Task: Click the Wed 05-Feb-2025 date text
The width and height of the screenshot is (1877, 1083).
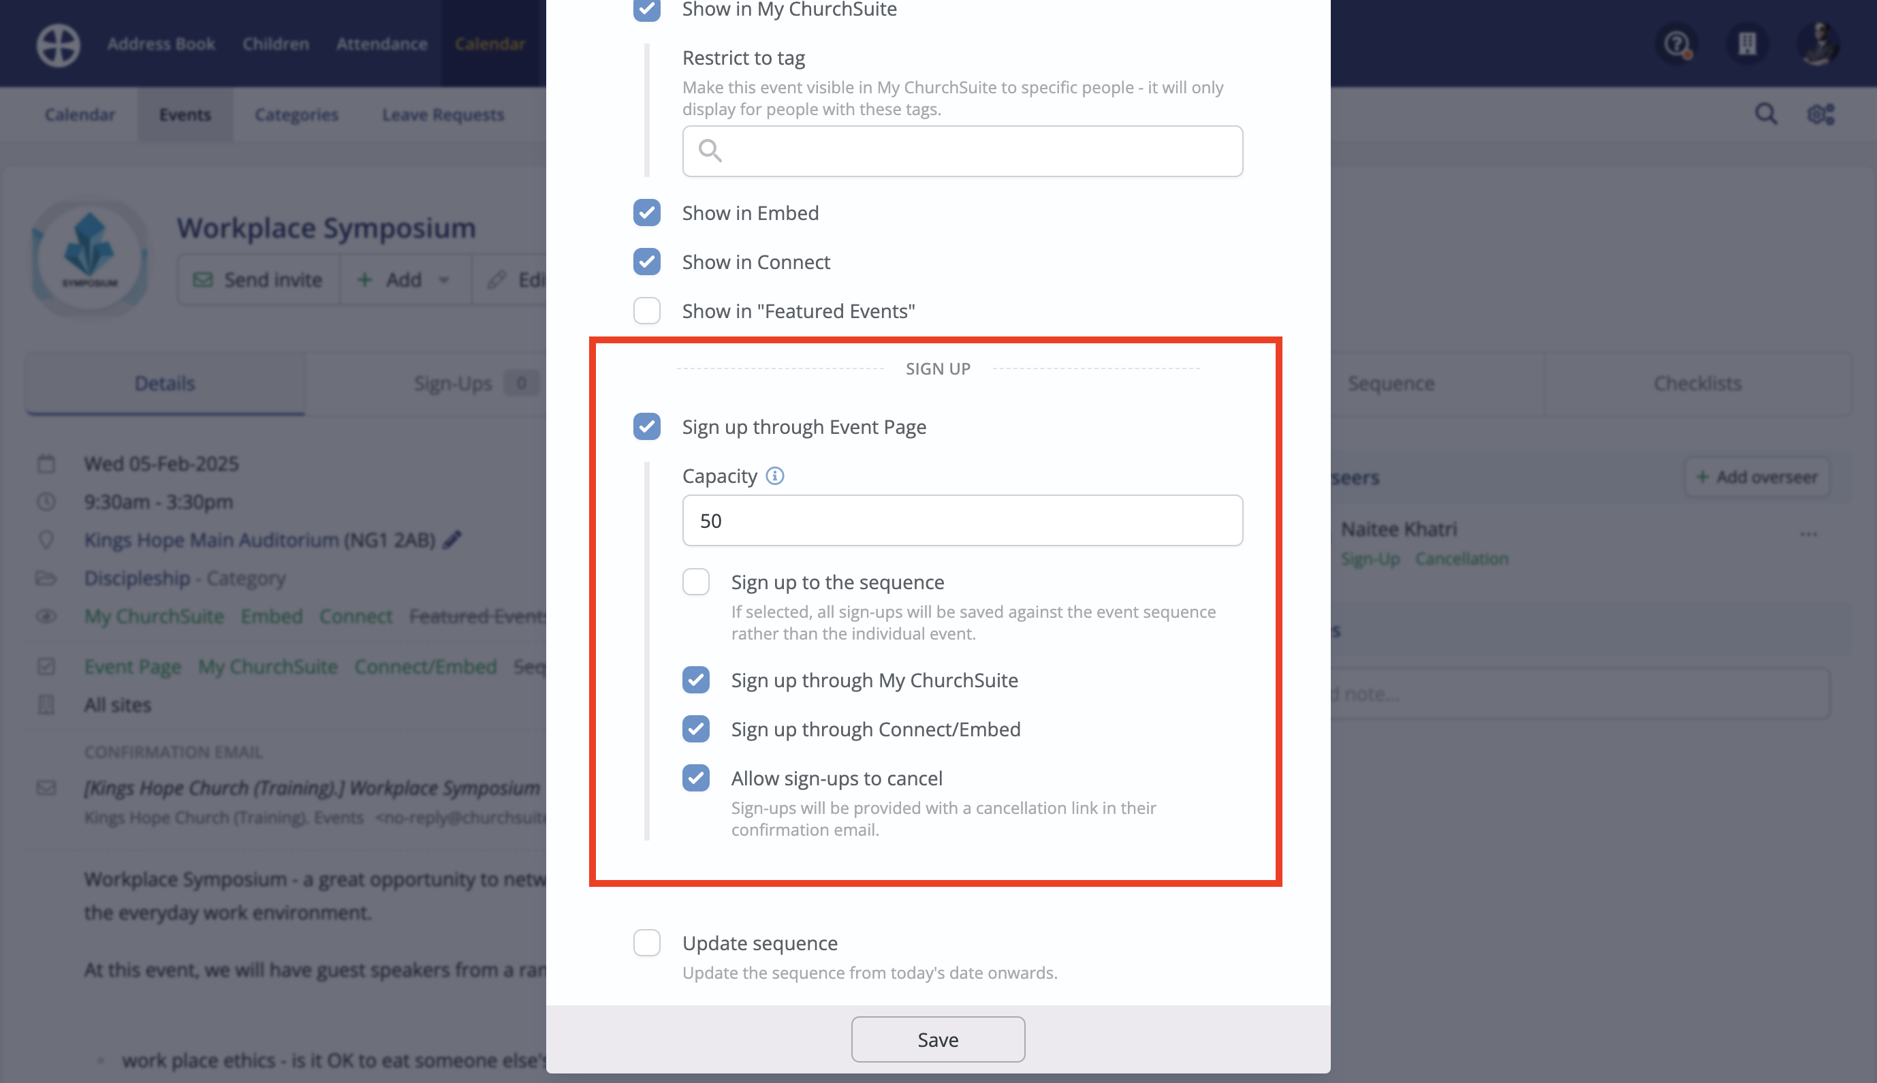Action: click(x=161, y=464)
